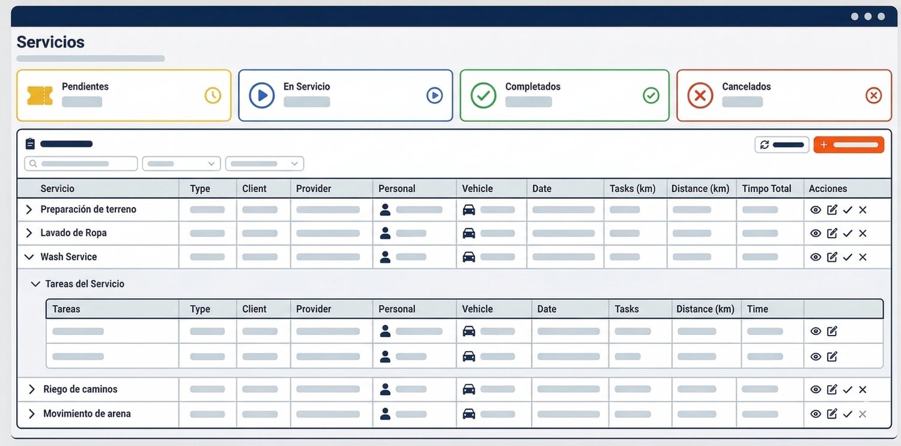This screenshot has width=901, height=446.
Task: Cancel the Preparación de terreno service
Action: click(x=863, y=209)
